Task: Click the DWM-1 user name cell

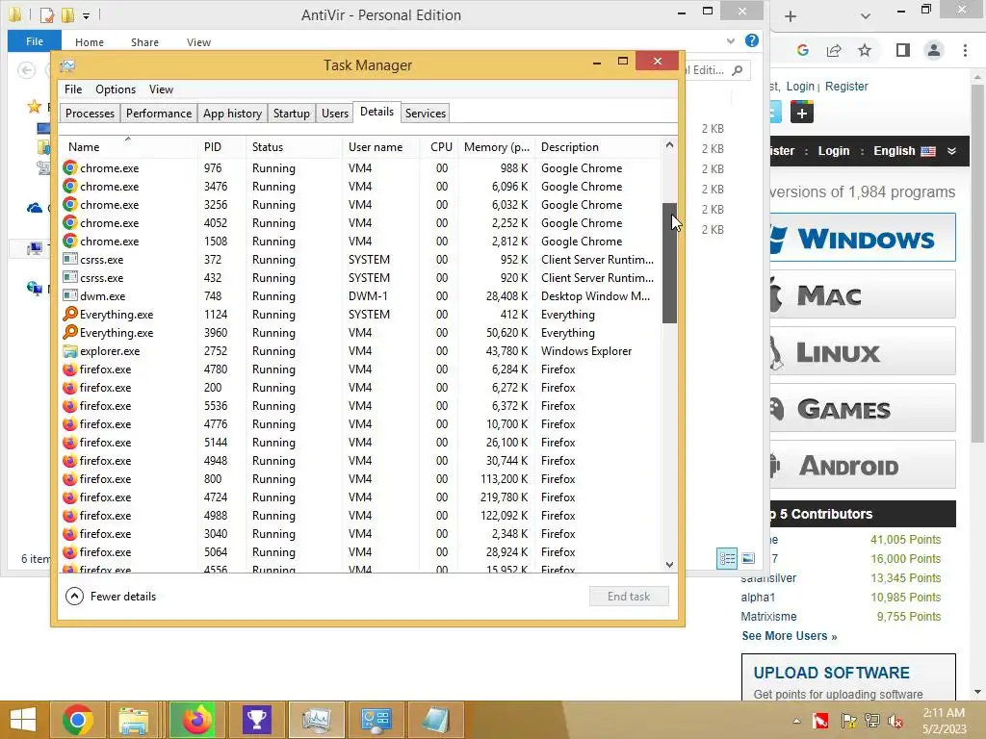Action: click(x=368, y=296)
